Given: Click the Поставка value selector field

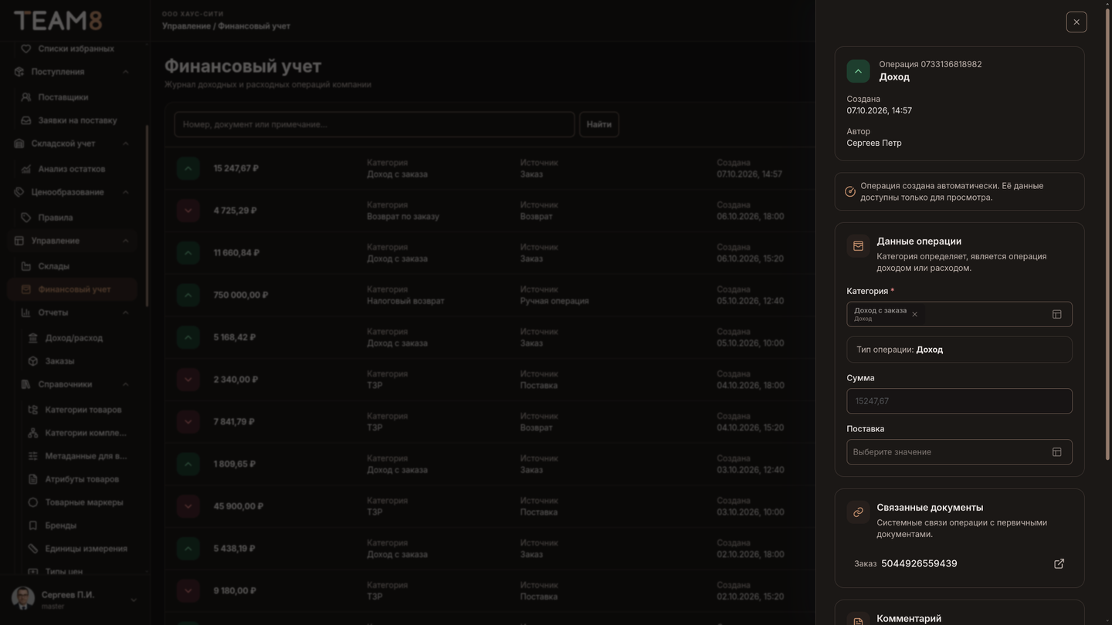Looking at the screenshot, I should tap(959, 452).
